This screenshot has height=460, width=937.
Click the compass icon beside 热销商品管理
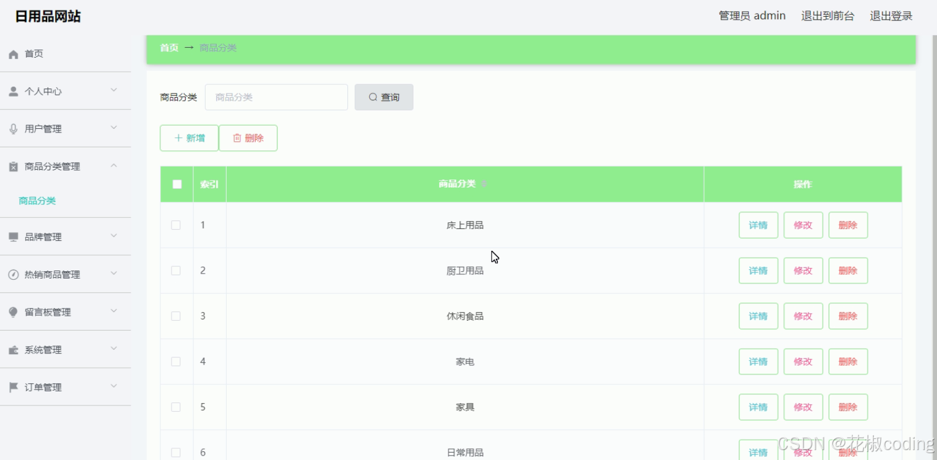(x=14, y=274)
